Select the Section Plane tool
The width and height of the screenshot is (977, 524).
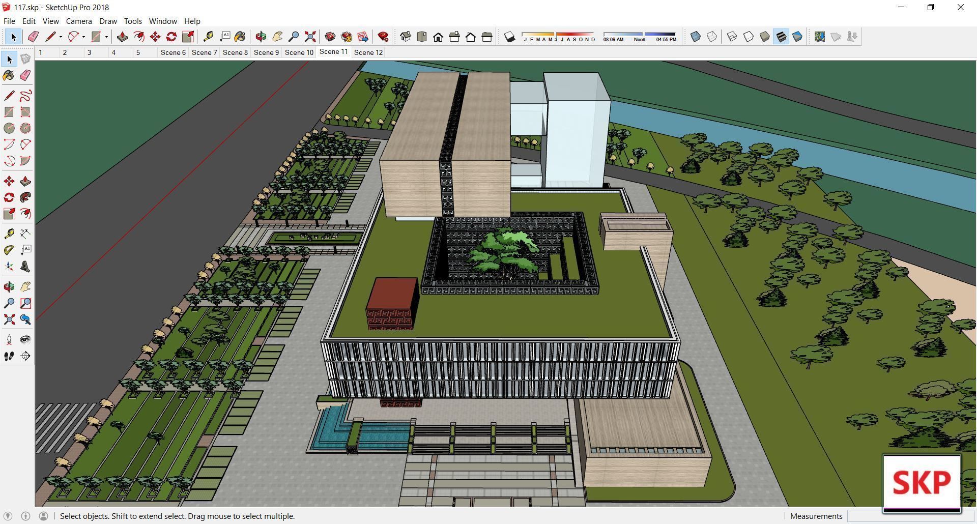click(x=25, y=356)
